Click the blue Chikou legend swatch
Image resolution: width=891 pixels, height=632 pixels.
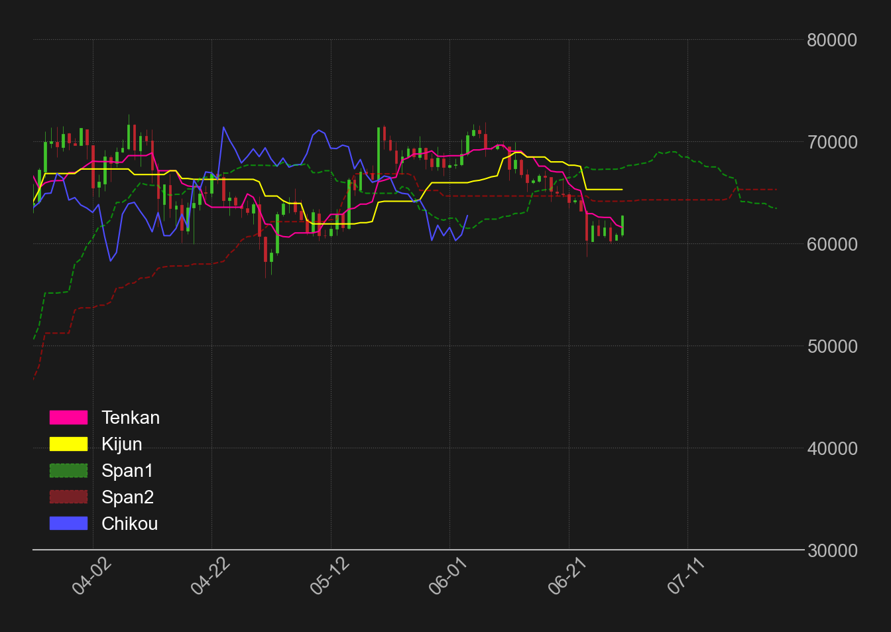(x=68, y=523)
